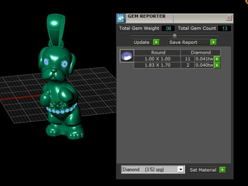This screenshot has width=248, height=186.
Task: Select the 1.83 X 1.70 size cell
Action: pyautogui.click(x=157, y=65)
